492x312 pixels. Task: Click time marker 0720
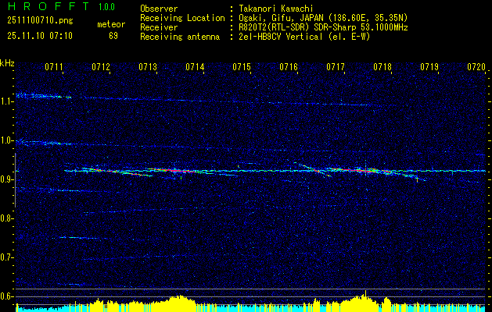tap(476, 66)
